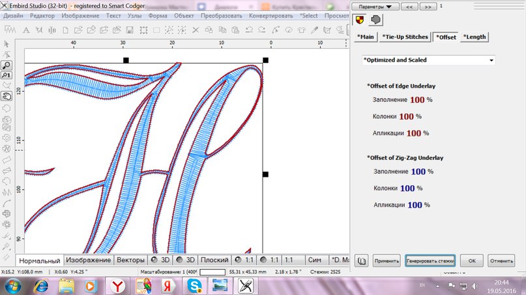Click the gray polygon outline parameters icon

[x=375, y=21]
